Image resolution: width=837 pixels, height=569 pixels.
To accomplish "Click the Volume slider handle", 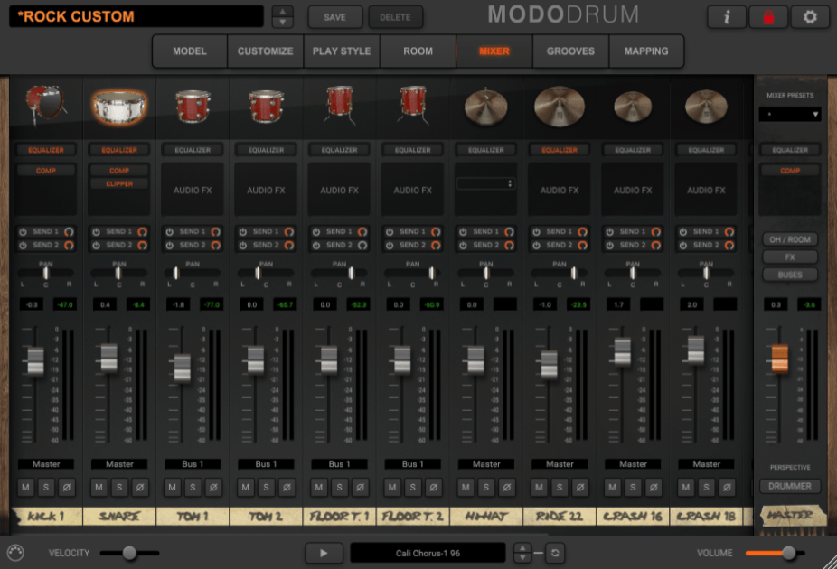I will tap(789, 553).
